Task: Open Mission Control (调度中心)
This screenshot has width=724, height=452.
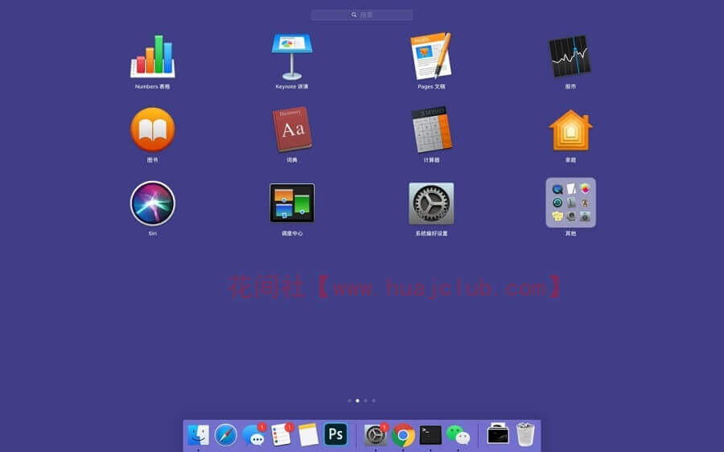Action: point(292,203)
